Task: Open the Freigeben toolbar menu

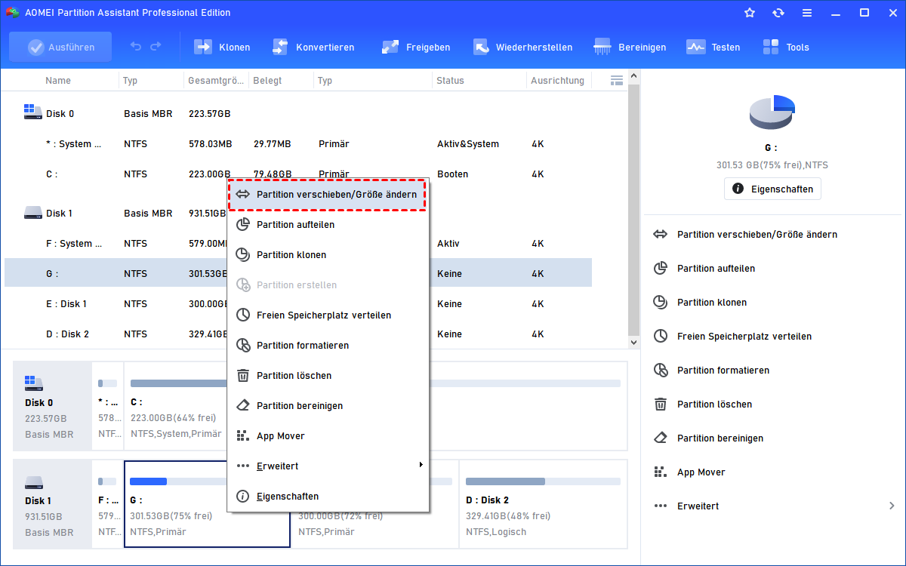Action: click(415, 47)
